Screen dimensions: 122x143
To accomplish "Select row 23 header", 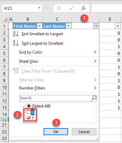I will coord(4,138).
